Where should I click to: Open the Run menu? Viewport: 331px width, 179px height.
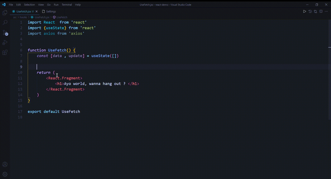point(56,5)
